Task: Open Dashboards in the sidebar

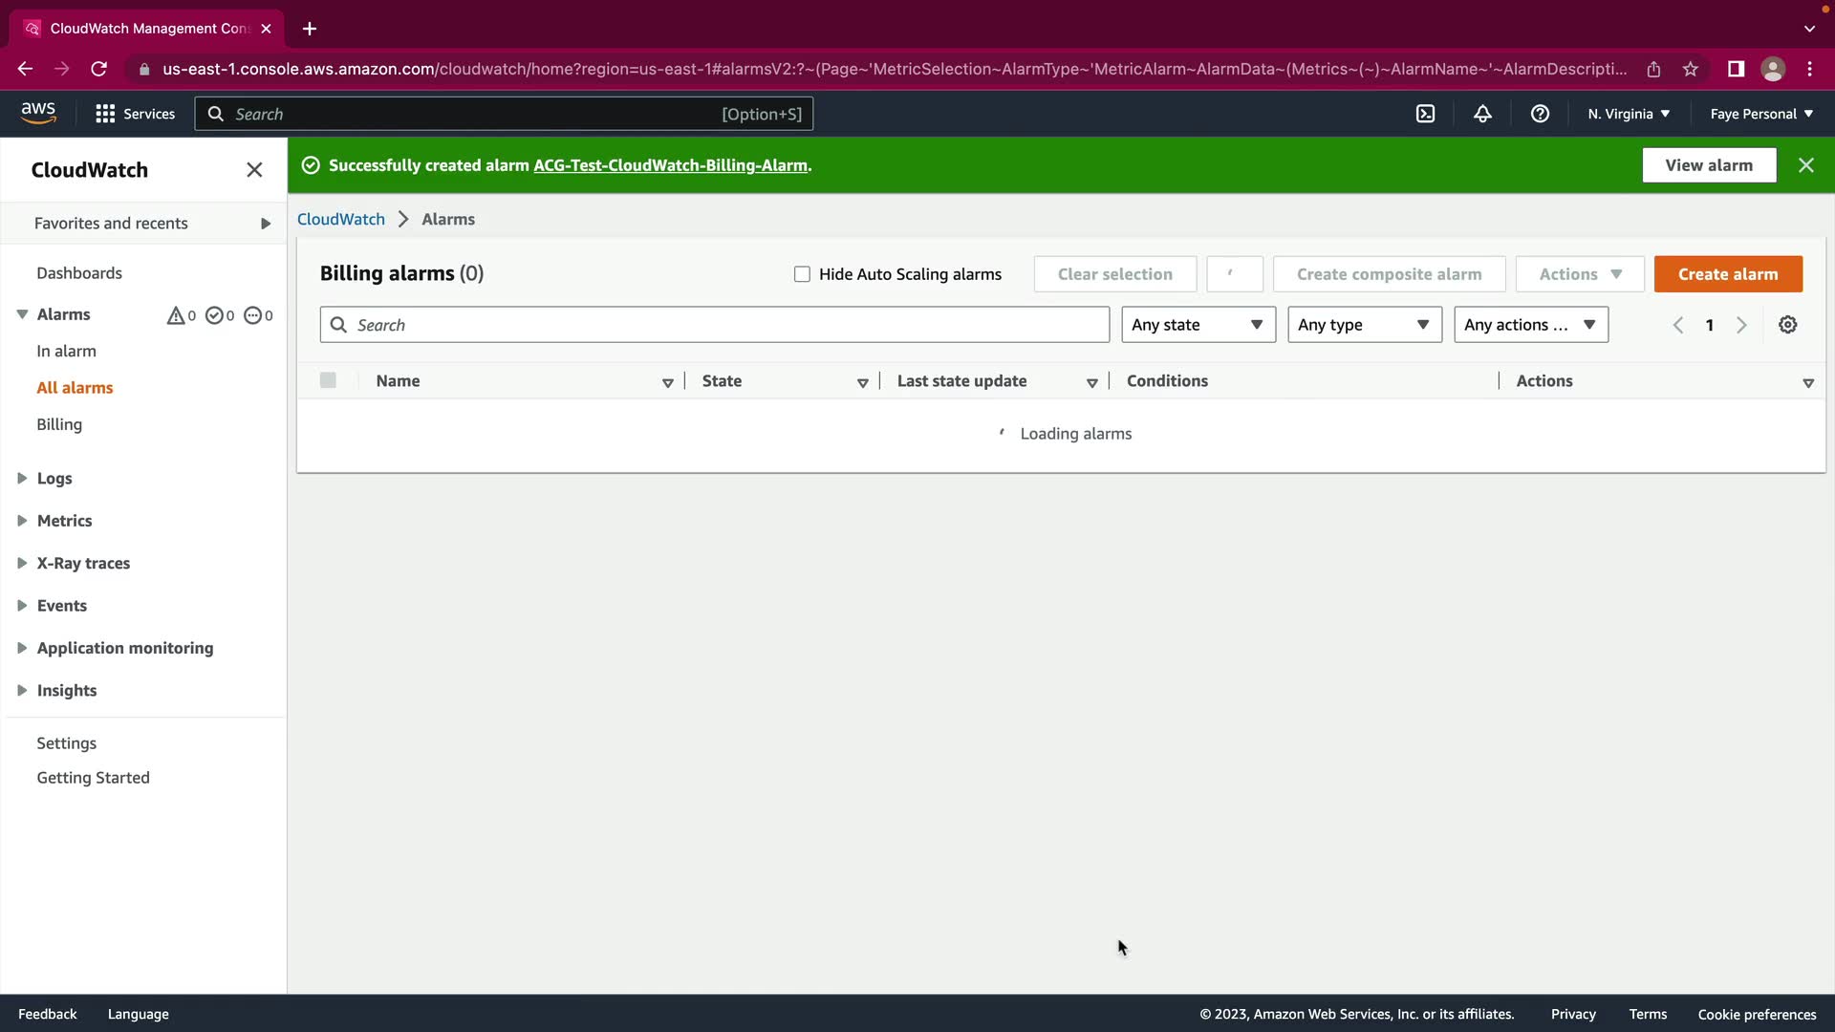Action: pyautogui.click(x=79, y=273)
